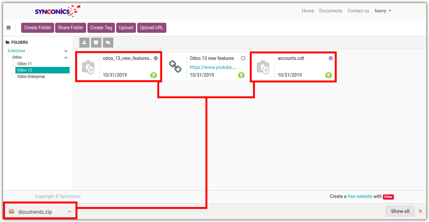Click the Synconics logo
The width and height of the screenshot is (429, 222).
(x=57, y=11)
